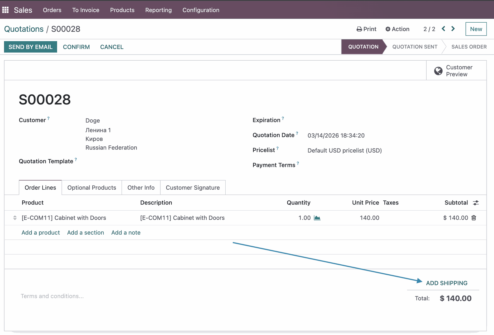Go to next record arrow
Image resolution: width=494 pixels, height=335 pixels.
453,29
